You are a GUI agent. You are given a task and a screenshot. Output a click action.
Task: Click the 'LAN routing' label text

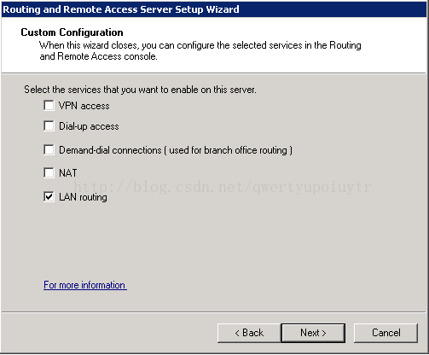(83, 197)
